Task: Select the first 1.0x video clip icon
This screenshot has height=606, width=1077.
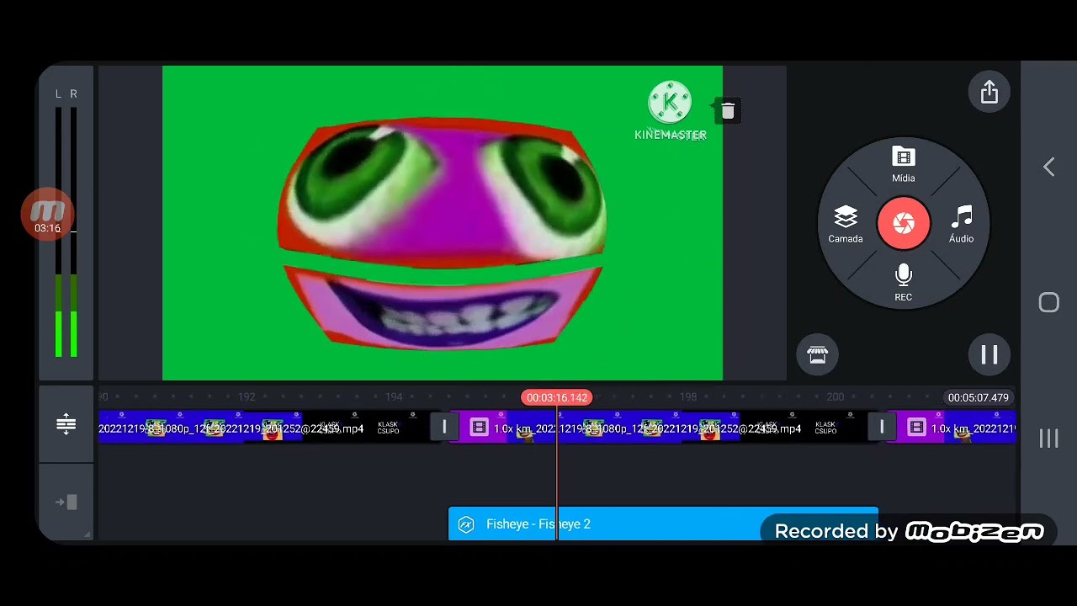Action: 479,428
